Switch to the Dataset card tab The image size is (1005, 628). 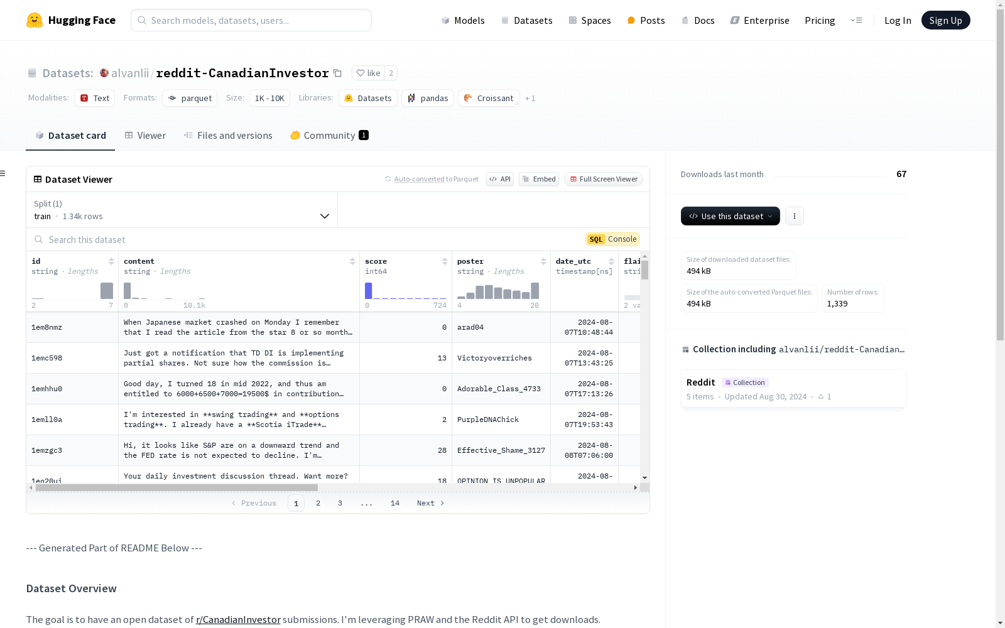coord(70,136)
